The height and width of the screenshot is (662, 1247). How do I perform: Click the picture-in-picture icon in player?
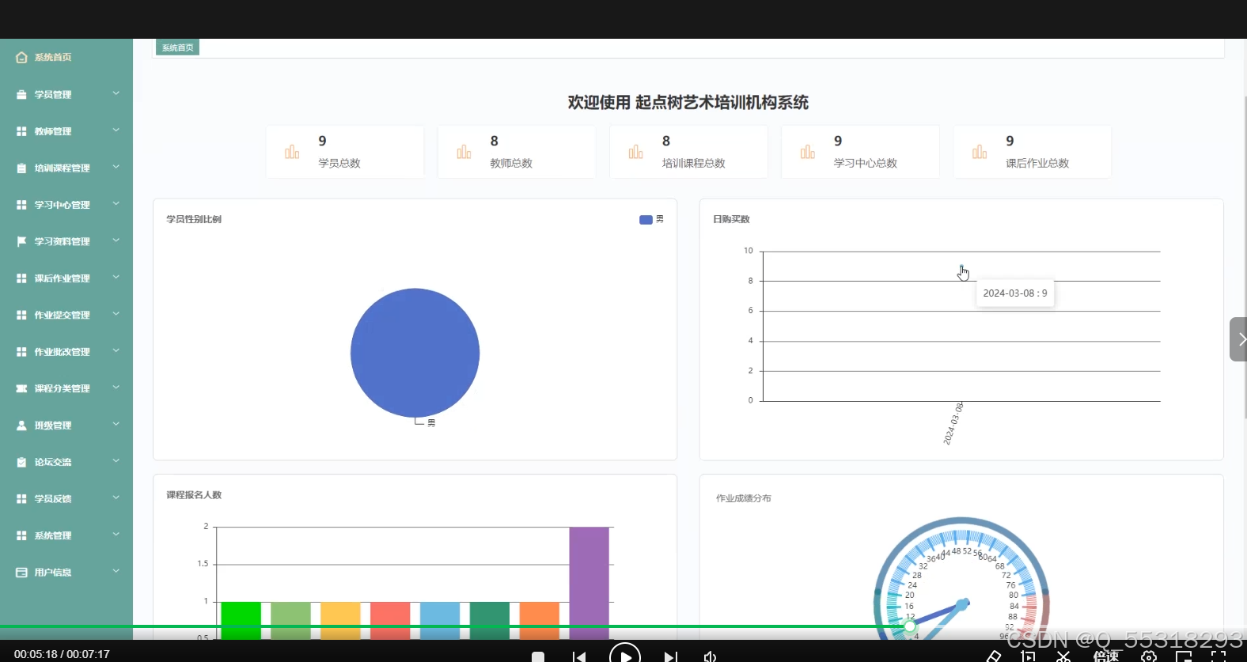click(1184, 657)
